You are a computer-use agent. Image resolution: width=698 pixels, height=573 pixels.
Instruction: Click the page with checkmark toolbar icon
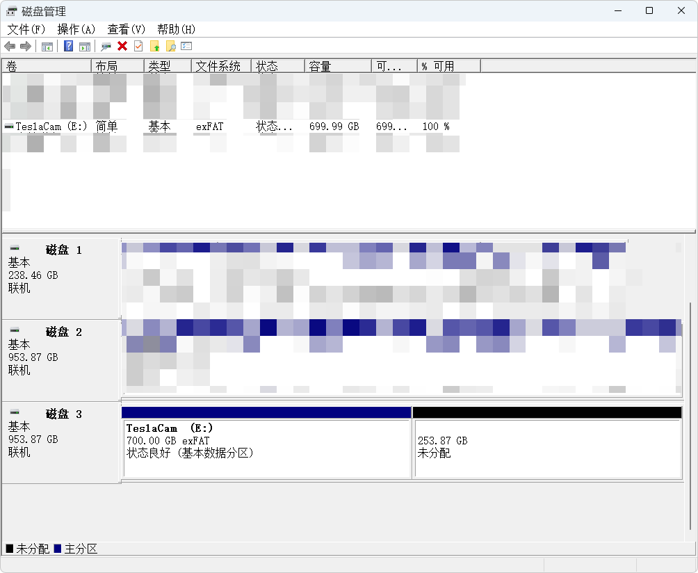(x=138, y=46)
